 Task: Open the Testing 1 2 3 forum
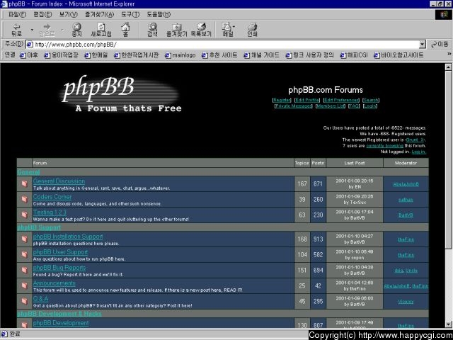click(50, 212)
